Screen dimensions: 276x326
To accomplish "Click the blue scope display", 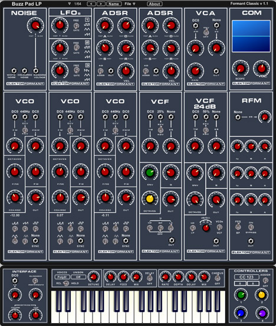I will 251,36.
